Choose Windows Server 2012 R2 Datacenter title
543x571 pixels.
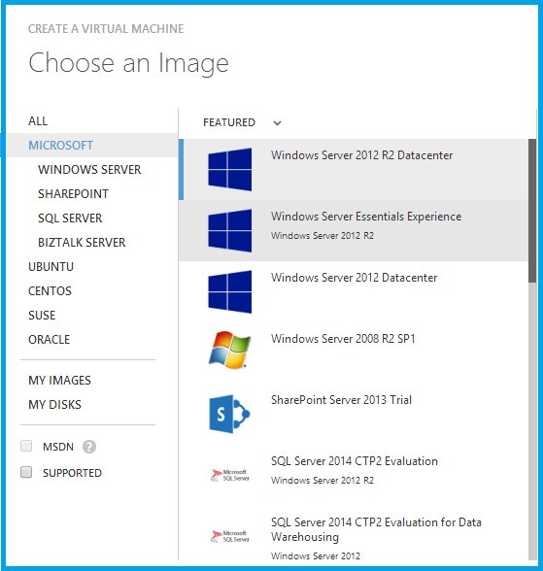[361, 155]
